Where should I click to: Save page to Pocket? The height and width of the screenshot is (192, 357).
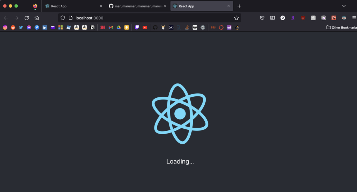point(262,18)
